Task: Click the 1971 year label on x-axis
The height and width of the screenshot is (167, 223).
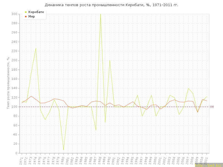Action: pyautogui.click(x=21, y=161)
